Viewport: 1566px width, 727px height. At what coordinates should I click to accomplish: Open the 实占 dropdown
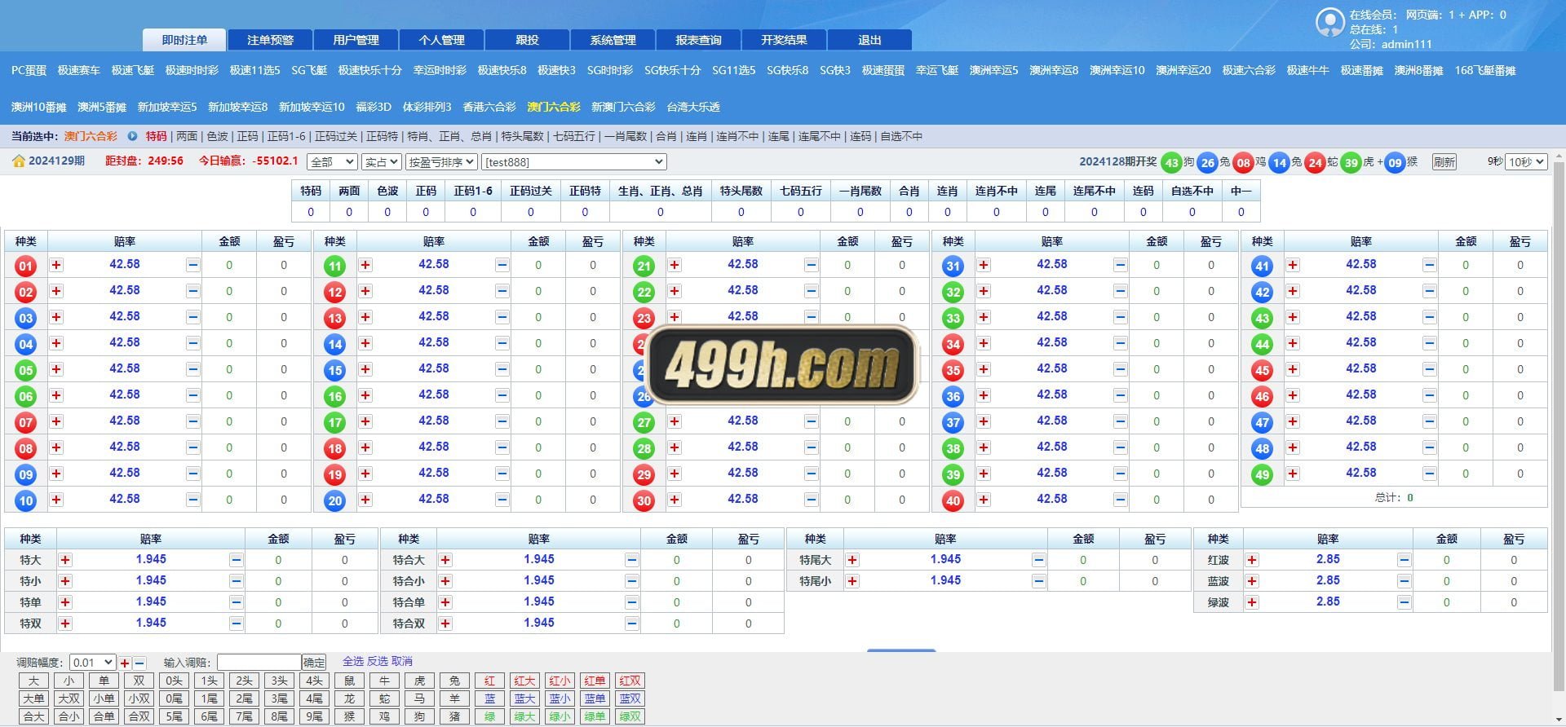[381, 162]
